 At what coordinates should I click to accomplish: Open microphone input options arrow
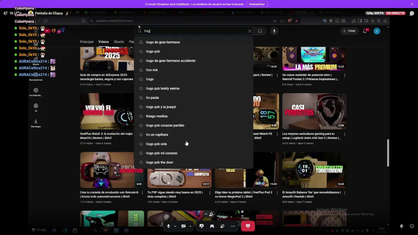pyautogui.click(x=175, y=226)
